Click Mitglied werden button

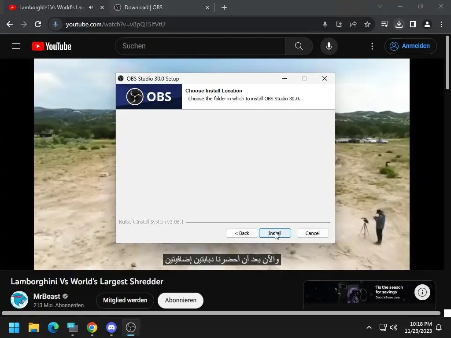(x=125, y=300)
